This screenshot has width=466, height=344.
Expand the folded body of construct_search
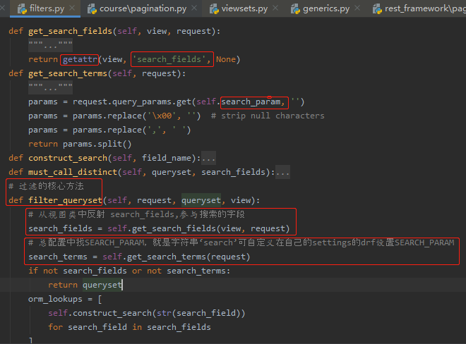(x=208, y=158)
